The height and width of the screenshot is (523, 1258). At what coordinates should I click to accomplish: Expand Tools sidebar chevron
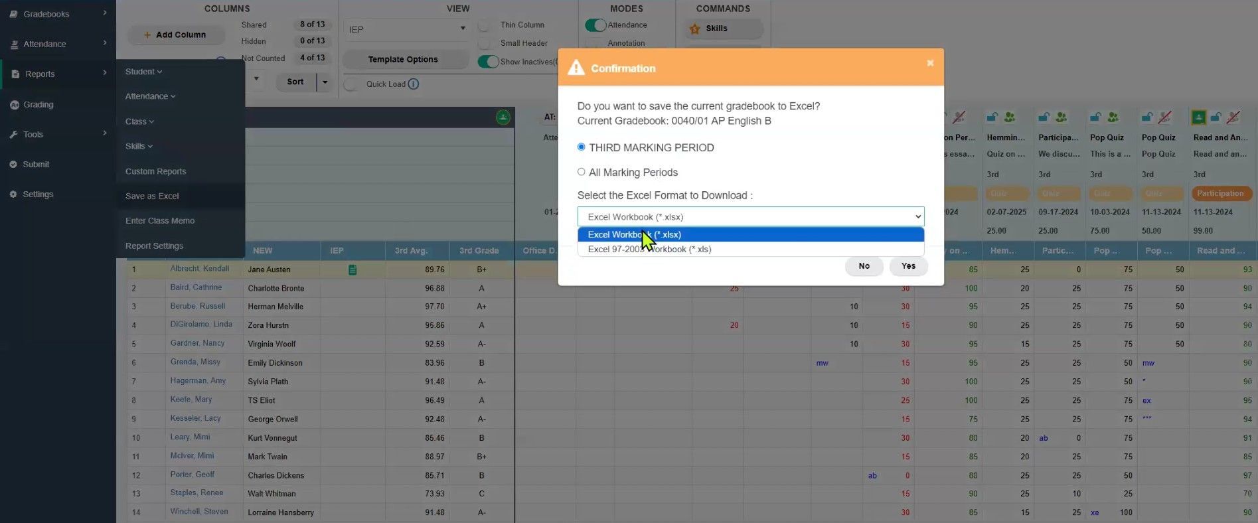pyautogui.click(x=105, y=133)
